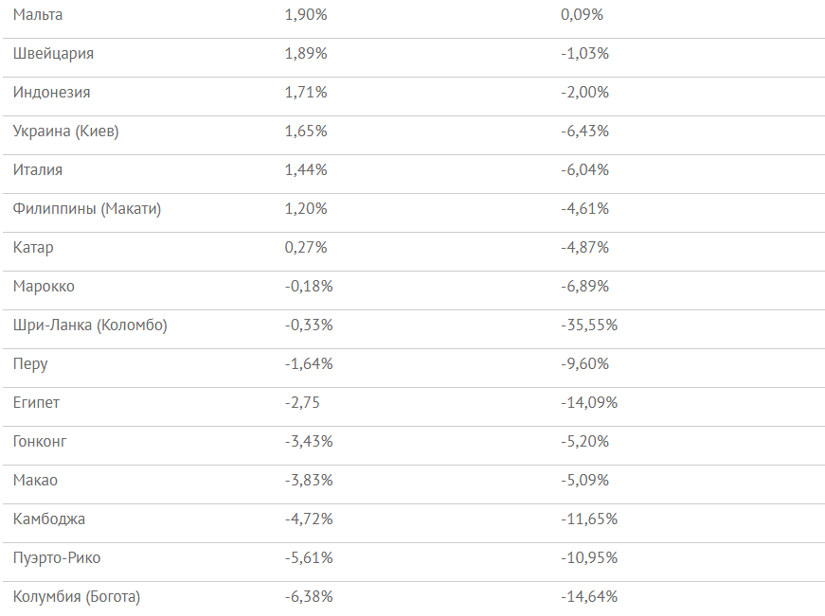Select Украина (Киев) row name
Screen dimensions: 825x616
coord(65,132)
